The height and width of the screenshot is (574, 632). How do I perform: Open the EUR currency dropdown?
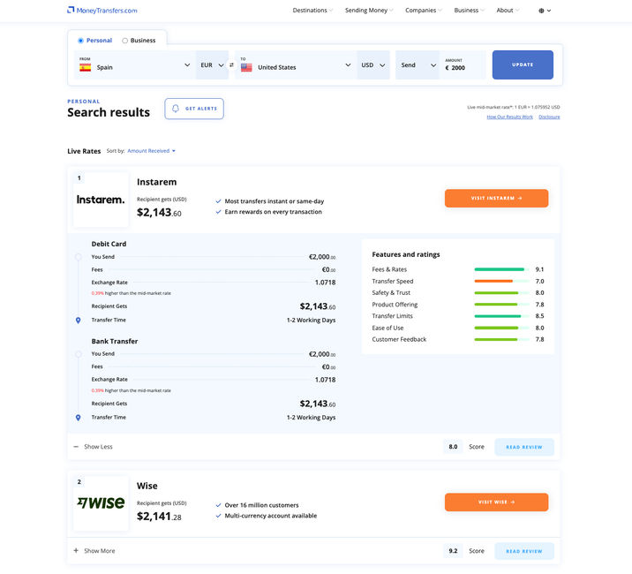212,65
